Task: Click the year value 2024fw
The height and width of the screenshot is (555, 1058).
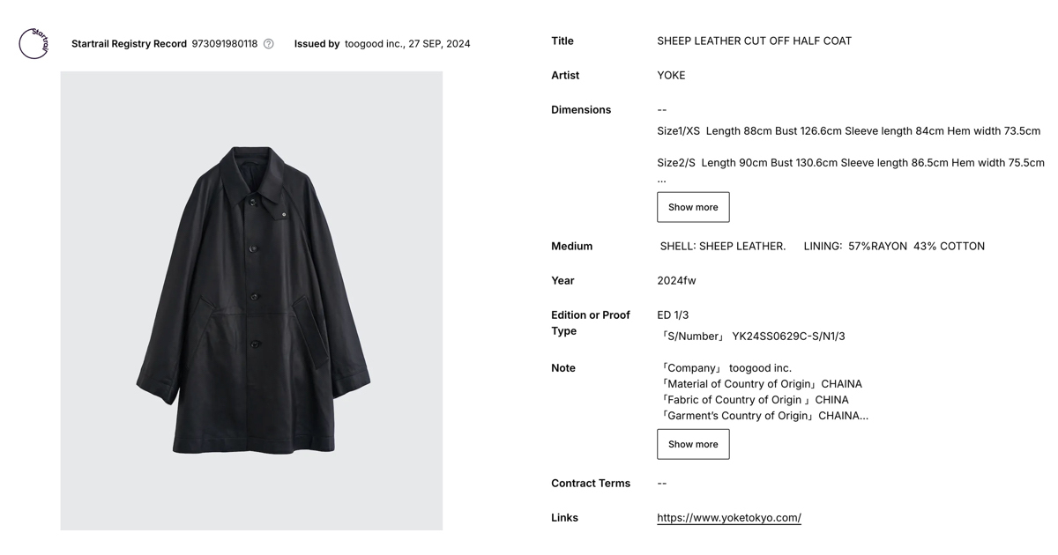Action: tap(676, 281)
